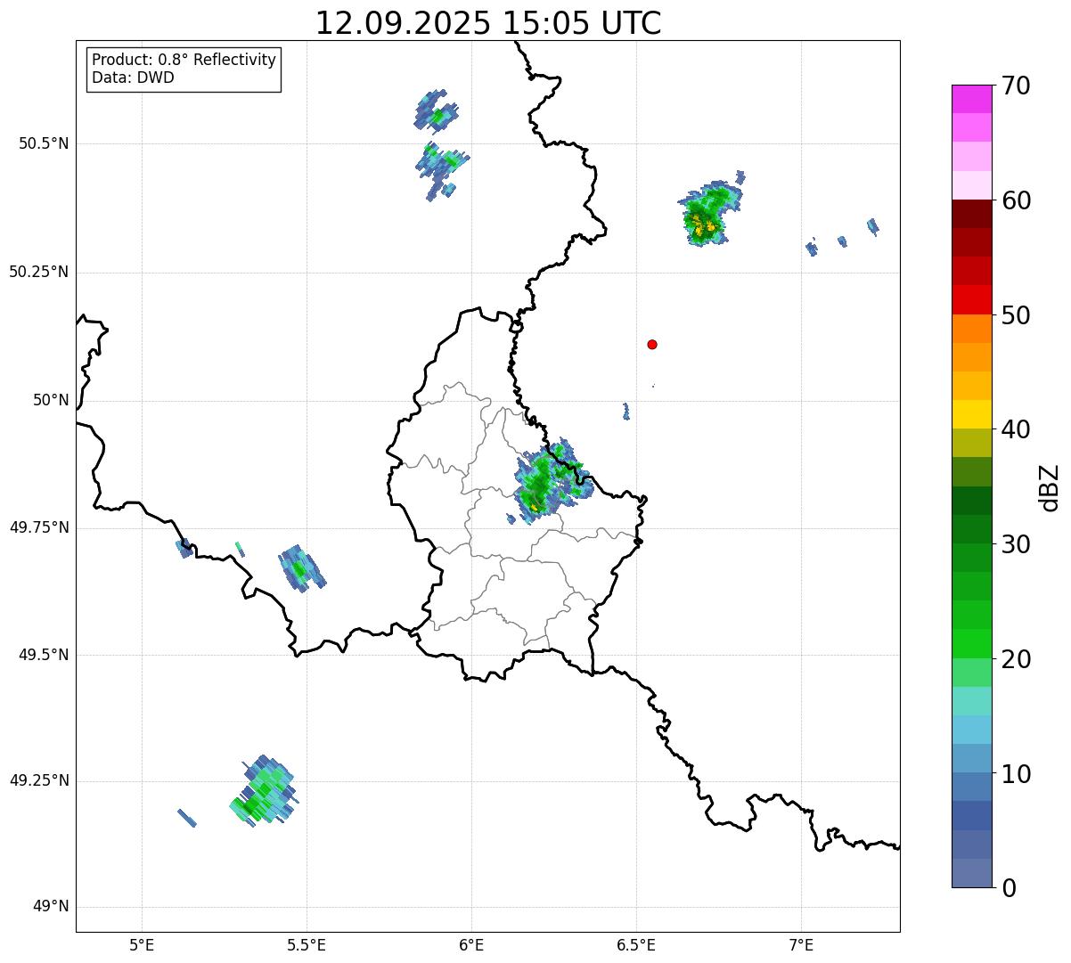Click the red station marker dot
This screenshot has height=963, width=1071.
coord(652,345)
